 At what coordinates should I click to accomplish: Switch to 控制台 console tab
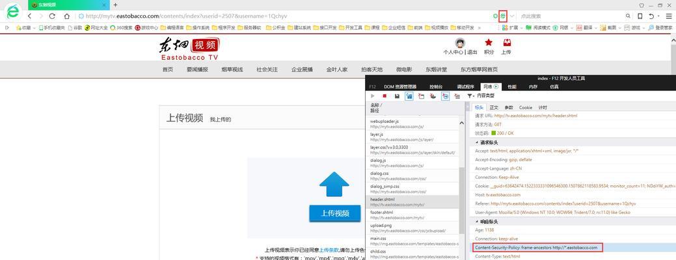click(x=437, y=86)
